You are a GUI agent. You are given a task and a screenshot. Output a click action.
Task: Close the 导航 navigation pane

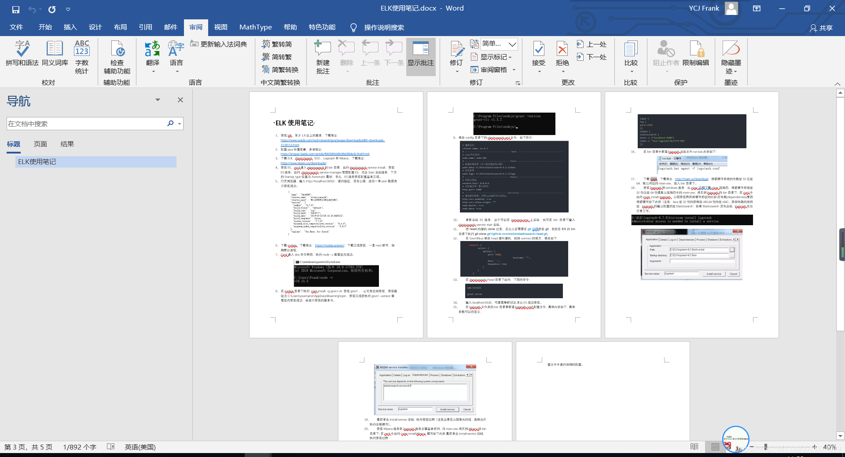[x=180, y=100]
